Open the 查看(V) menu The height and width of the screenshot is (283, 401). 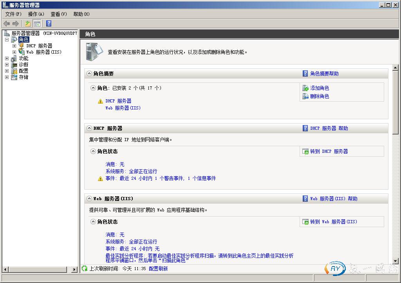(59, 14)
